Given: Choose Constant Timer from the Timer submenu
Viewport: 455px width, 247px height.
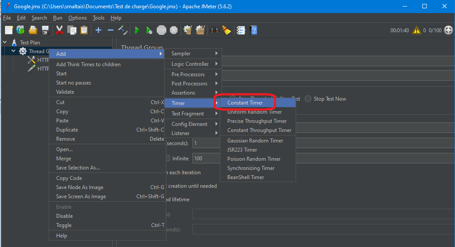Looking at the screenshot, I should coord(245,103).
